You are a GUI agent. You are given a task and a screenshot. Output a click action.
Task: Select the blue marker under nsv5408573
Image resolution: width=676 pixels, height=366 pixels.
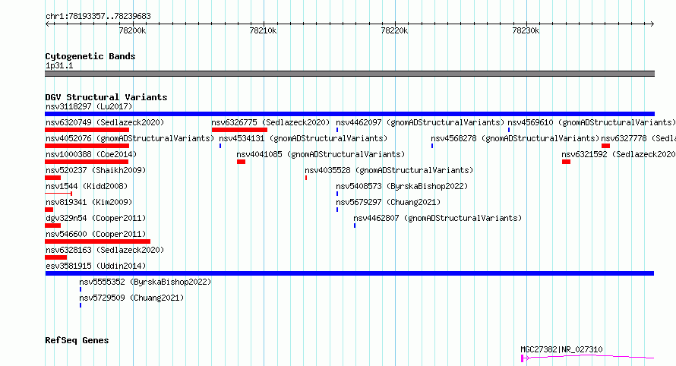click(x=337, y=194)
